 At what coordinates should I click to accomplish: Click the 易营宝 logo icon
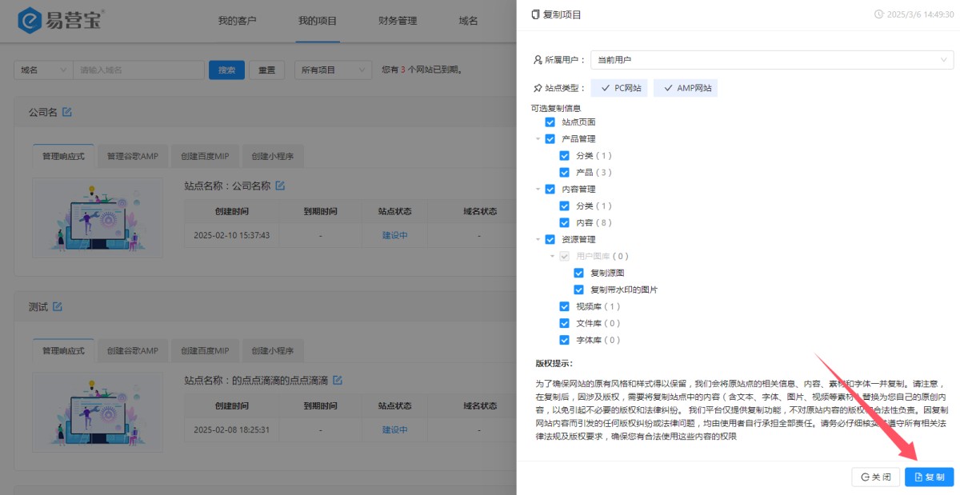(x=30, y=21)
